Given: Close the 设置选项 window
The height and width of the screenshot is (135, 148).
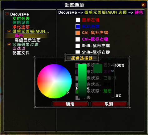Looking at the screenshot, I should tap(143, 5).
